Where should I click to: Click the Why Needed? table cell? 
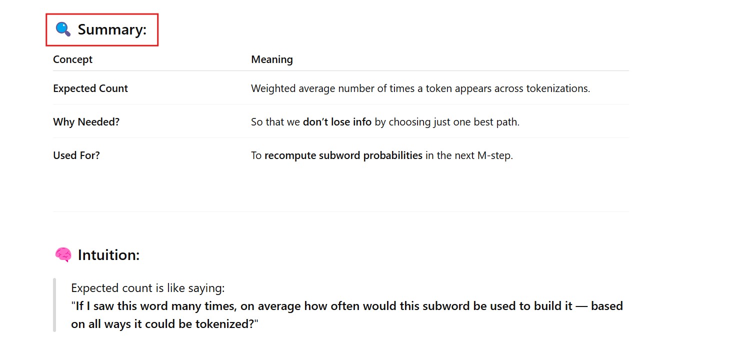coord(86,122)
